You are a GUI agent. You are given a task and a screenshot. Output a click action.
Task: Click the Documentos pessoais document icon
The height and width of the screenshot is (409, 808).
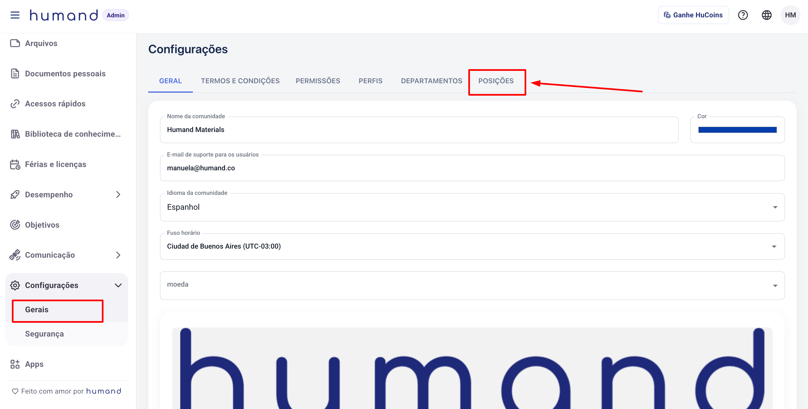[15, 74]
